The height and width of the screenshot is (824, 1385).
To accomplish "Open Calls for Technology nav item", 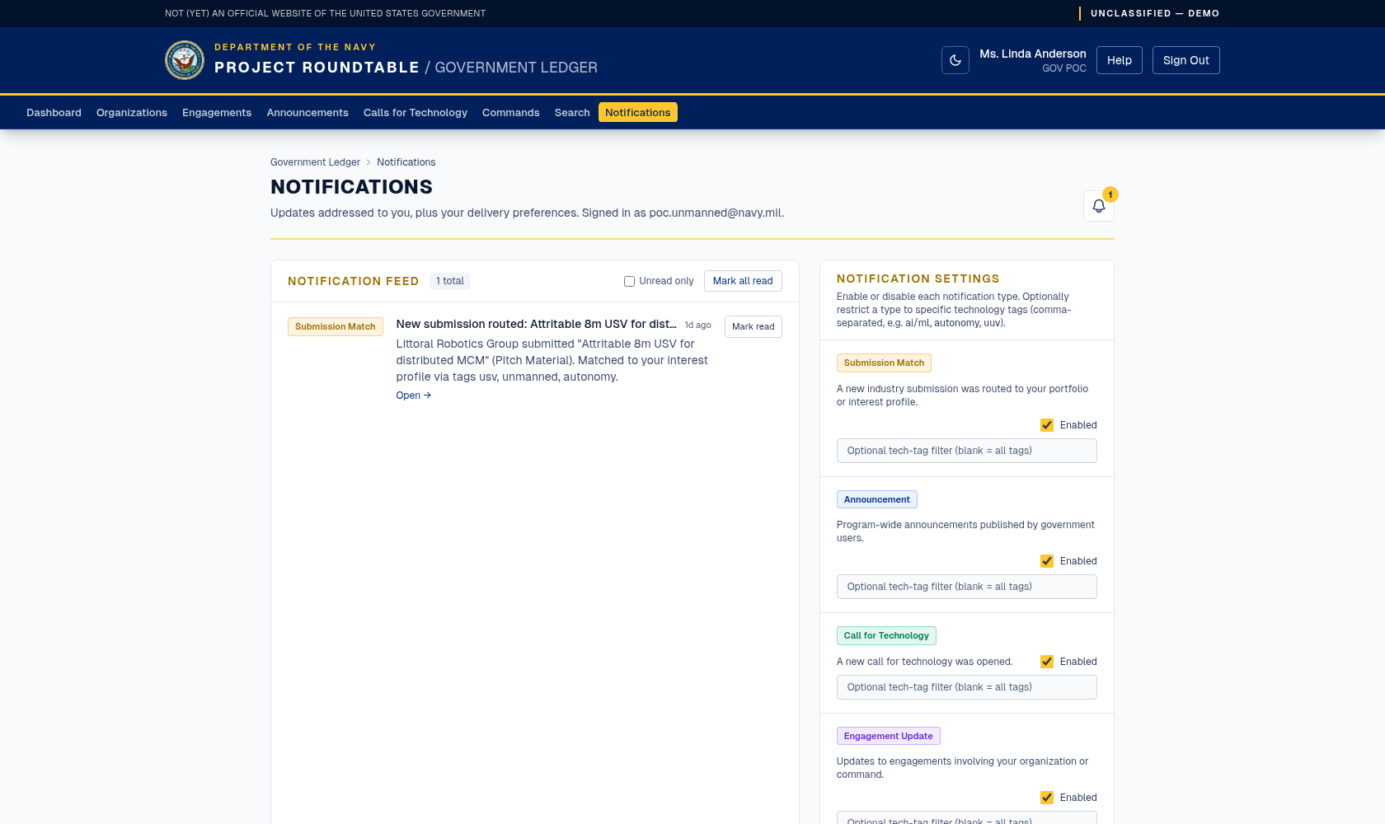I will pos(415,113).
